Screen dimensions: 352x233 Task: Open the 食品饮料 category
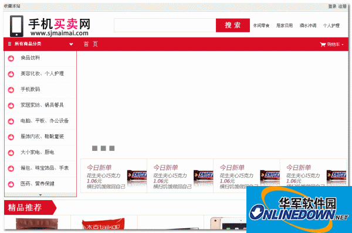[31, 58]
